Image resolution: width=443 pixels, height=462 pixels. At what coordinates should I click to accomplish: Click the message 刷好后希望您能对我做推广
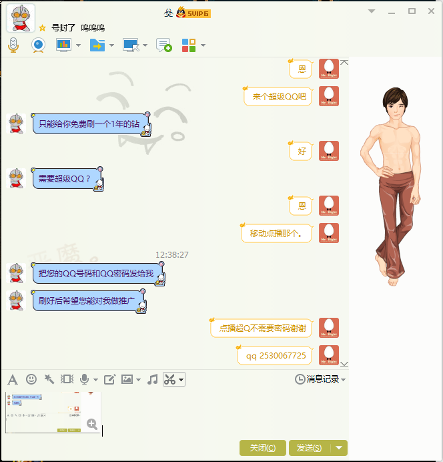(x=88, y=301)
